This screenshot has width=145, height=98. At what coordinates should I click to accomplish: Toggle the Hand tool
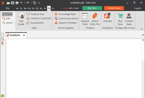point(7,14)
